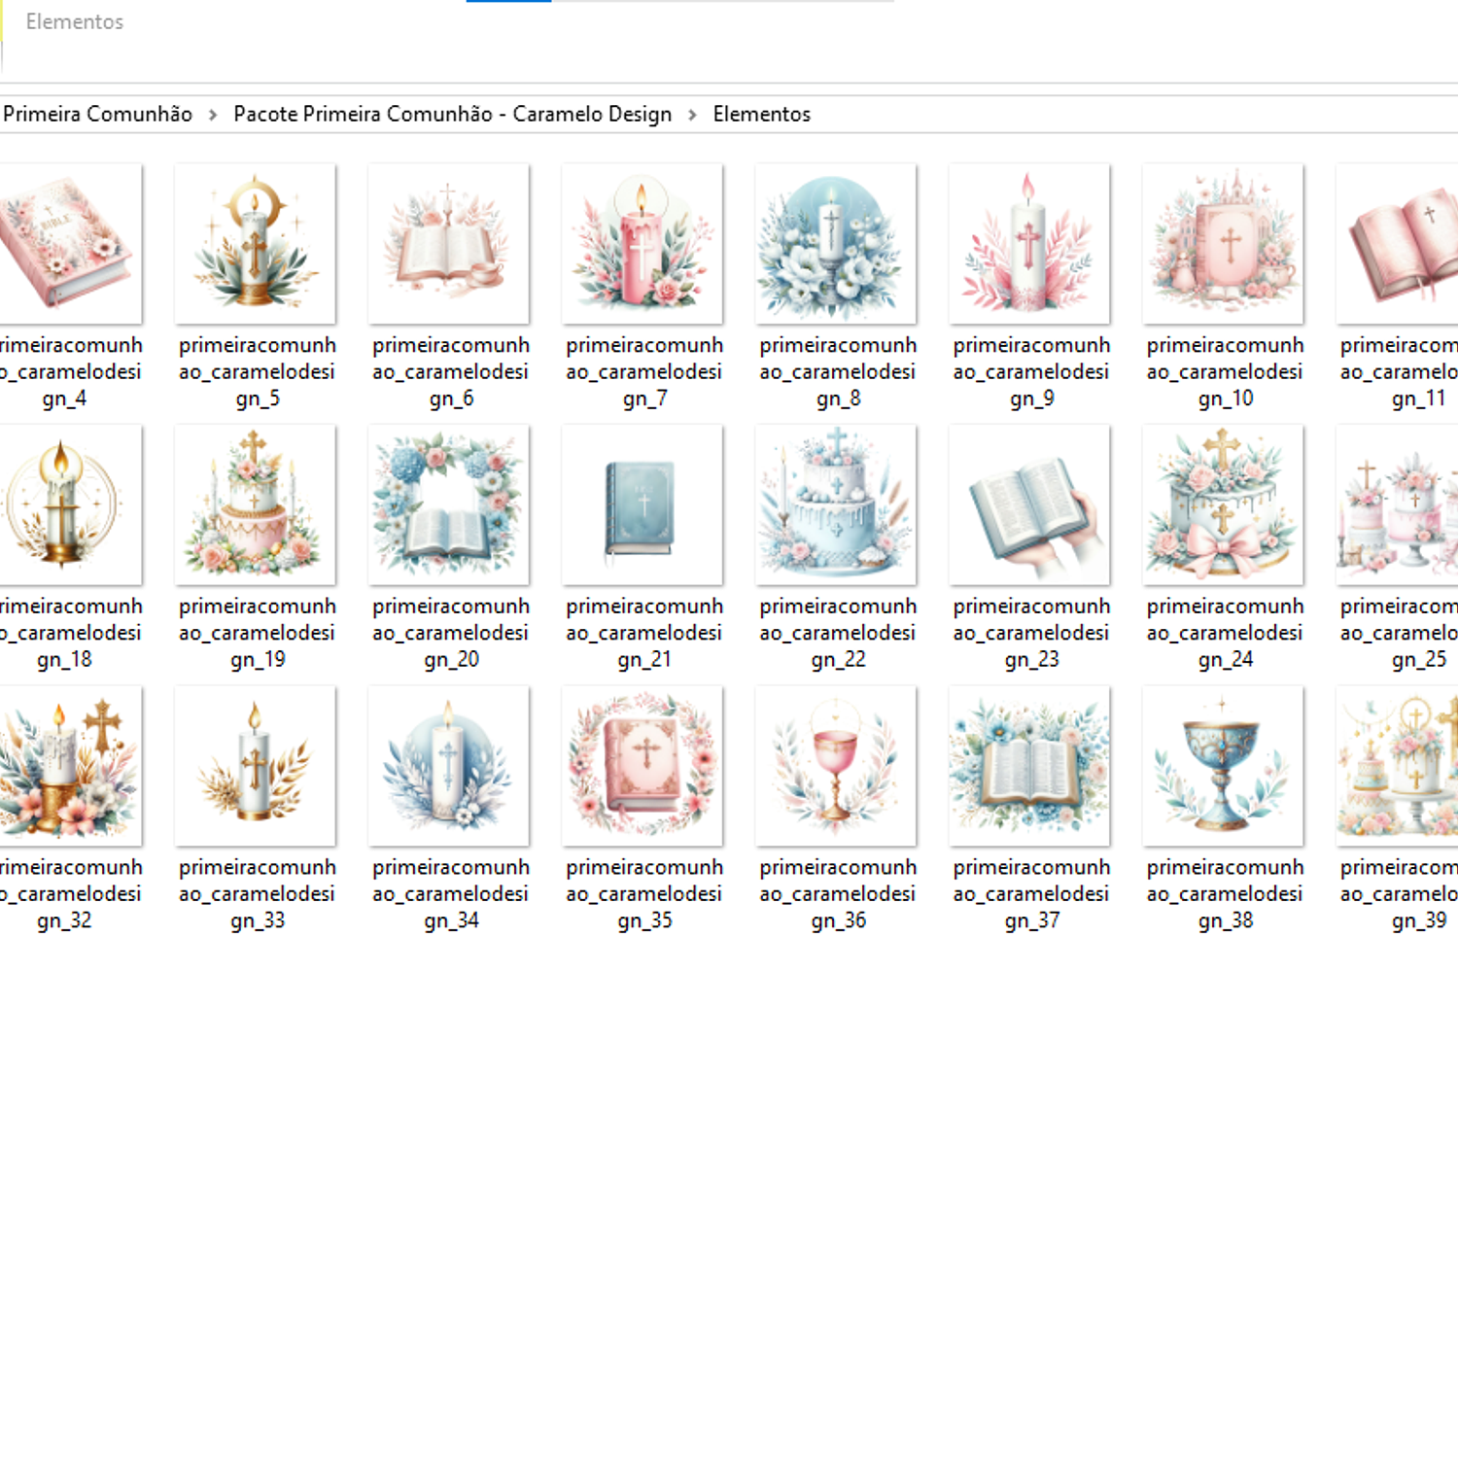1458x1458 pixels.
Task: Click the closed blue Bible gn_21
Action: [x=642, y=505]
